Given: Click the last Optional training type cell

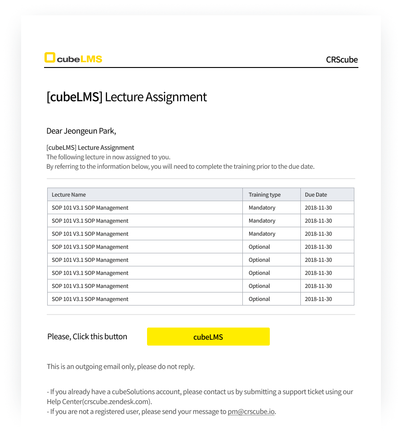Looking at the screenshot, I should click(259, 299).
